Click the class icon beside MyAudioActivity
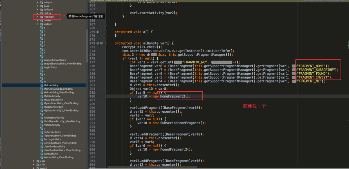 point(42,100)
